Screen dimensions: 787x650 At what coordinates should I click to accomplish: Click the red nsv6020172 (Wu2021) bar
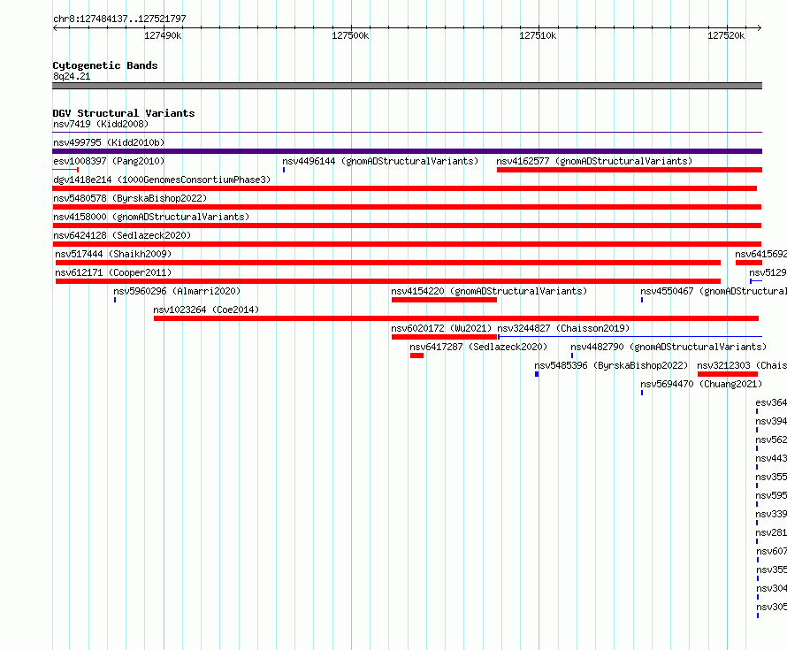[444, 337]
